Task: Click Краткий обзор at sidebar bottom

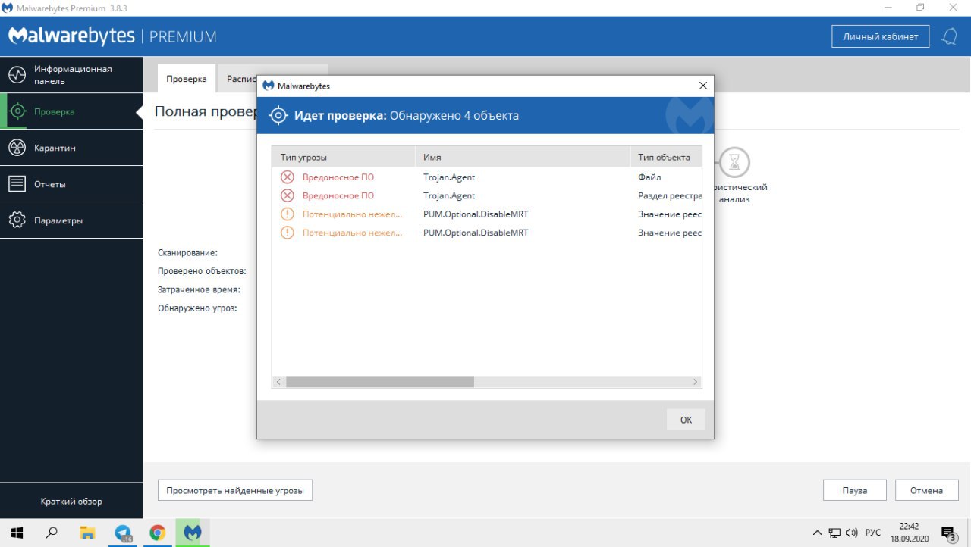Action: pos(71,501)
